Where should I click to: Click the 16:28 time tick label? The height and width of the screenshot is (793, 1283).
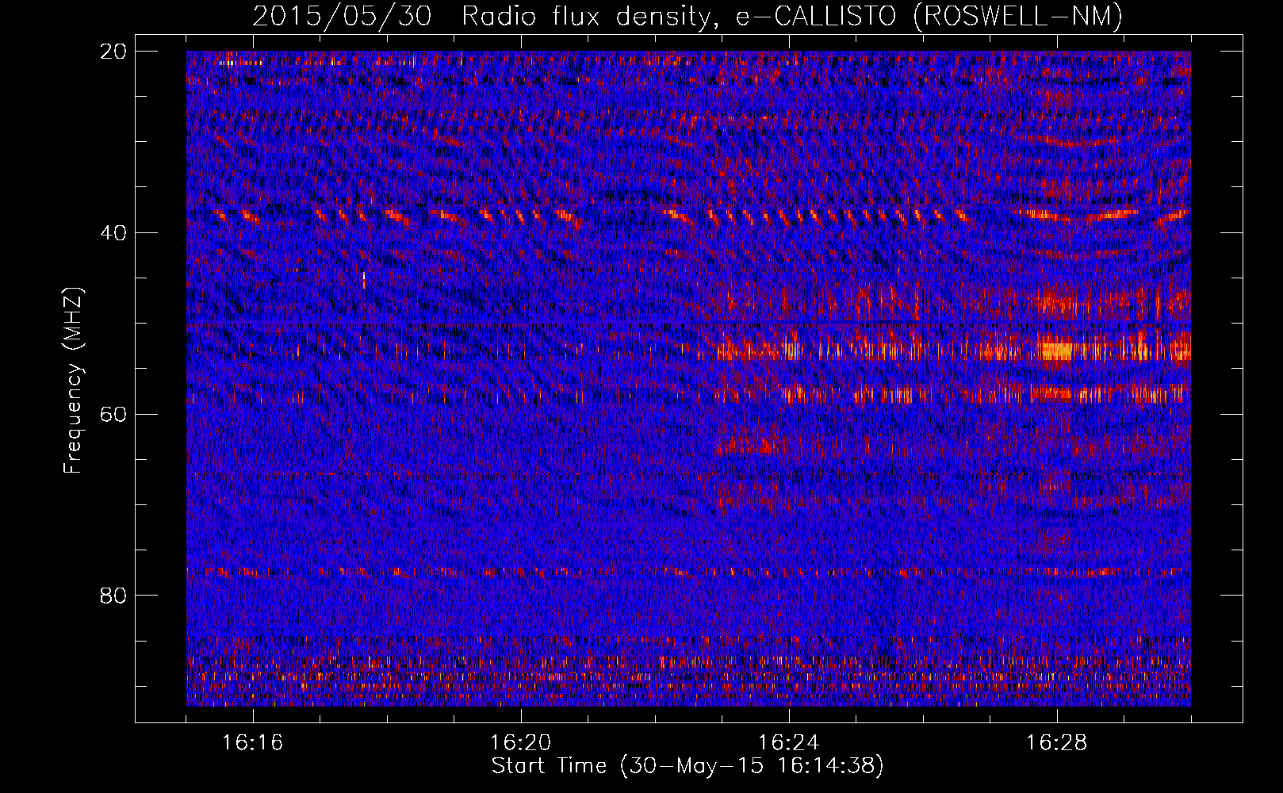coord(1057,743)
